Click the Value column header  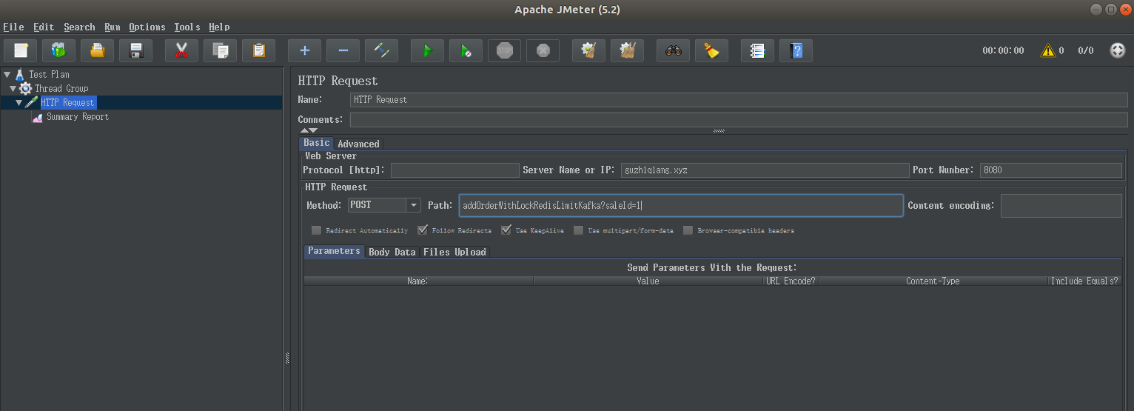(648, 281)
